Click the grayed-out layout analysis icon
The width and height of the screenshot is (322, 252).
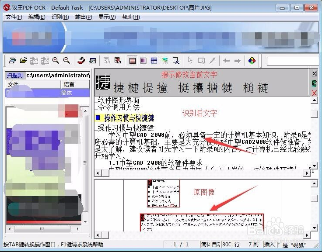(x=107, y=60)
